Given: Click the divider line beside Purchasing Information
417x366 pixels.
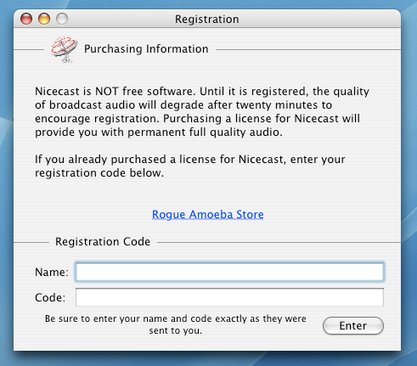Looking at the screenshot, I should [x=308, y=50].
